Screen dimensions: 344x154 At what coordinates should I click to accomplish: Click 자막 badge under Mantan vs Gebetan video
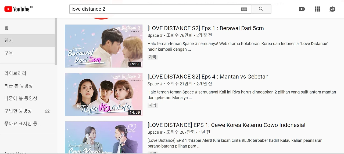click(153, 105)
